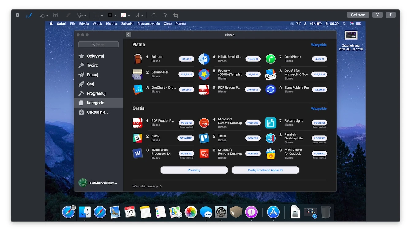Select the Sketch pen tool in markup toolbar
The image size is (411, 234).
(x=28, y=15)
